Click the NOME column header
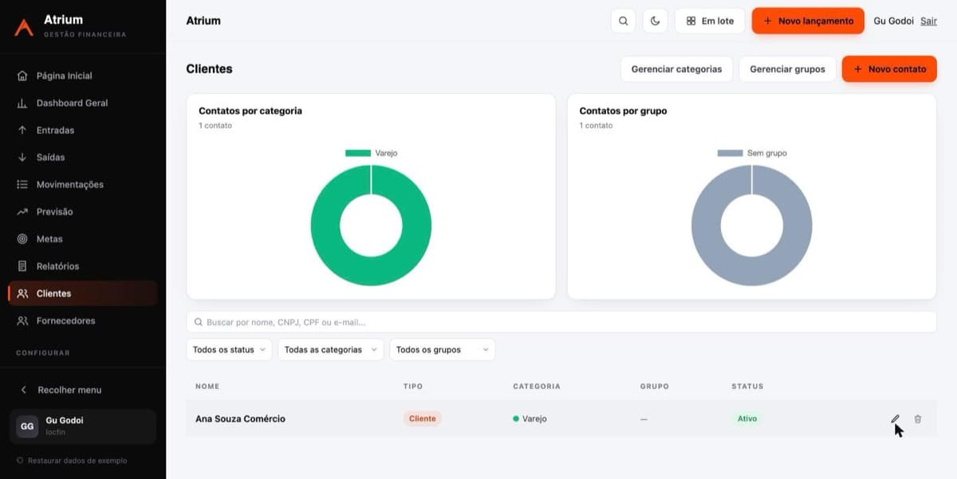The width and height of the screenshot is (957, 479). 207,387
